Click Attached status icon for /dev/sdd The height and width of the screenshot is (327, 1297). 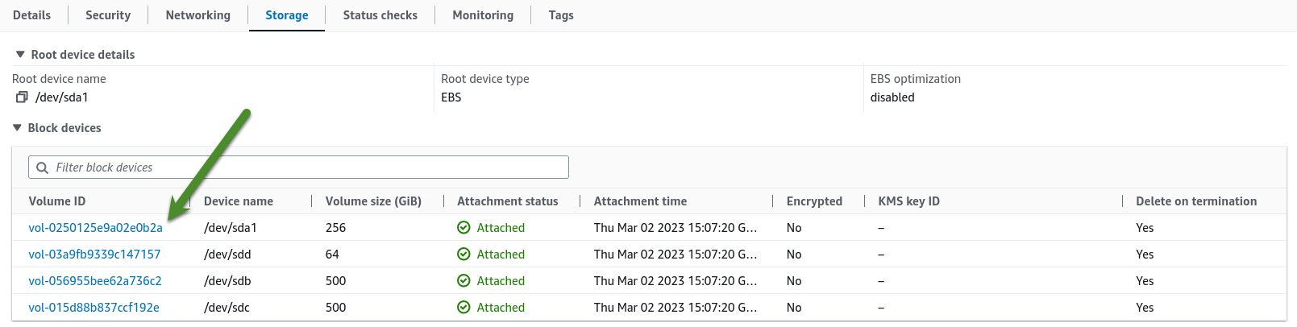464,255
